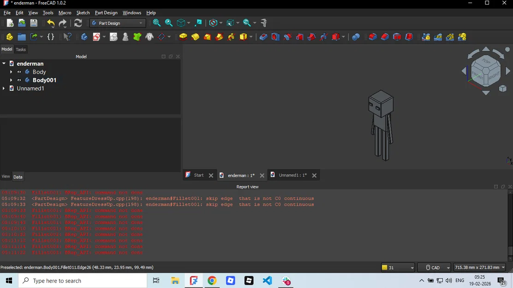Toggle visibility eye of Body001
This screenshot has height=288, width=513.
(19, 80)
